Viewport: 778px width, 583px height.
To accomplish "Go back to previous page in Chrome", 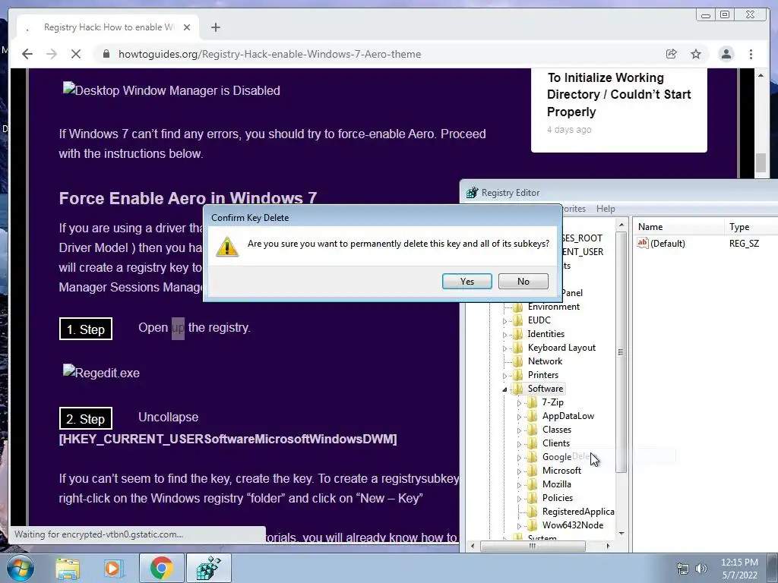I will coord(27,54).
